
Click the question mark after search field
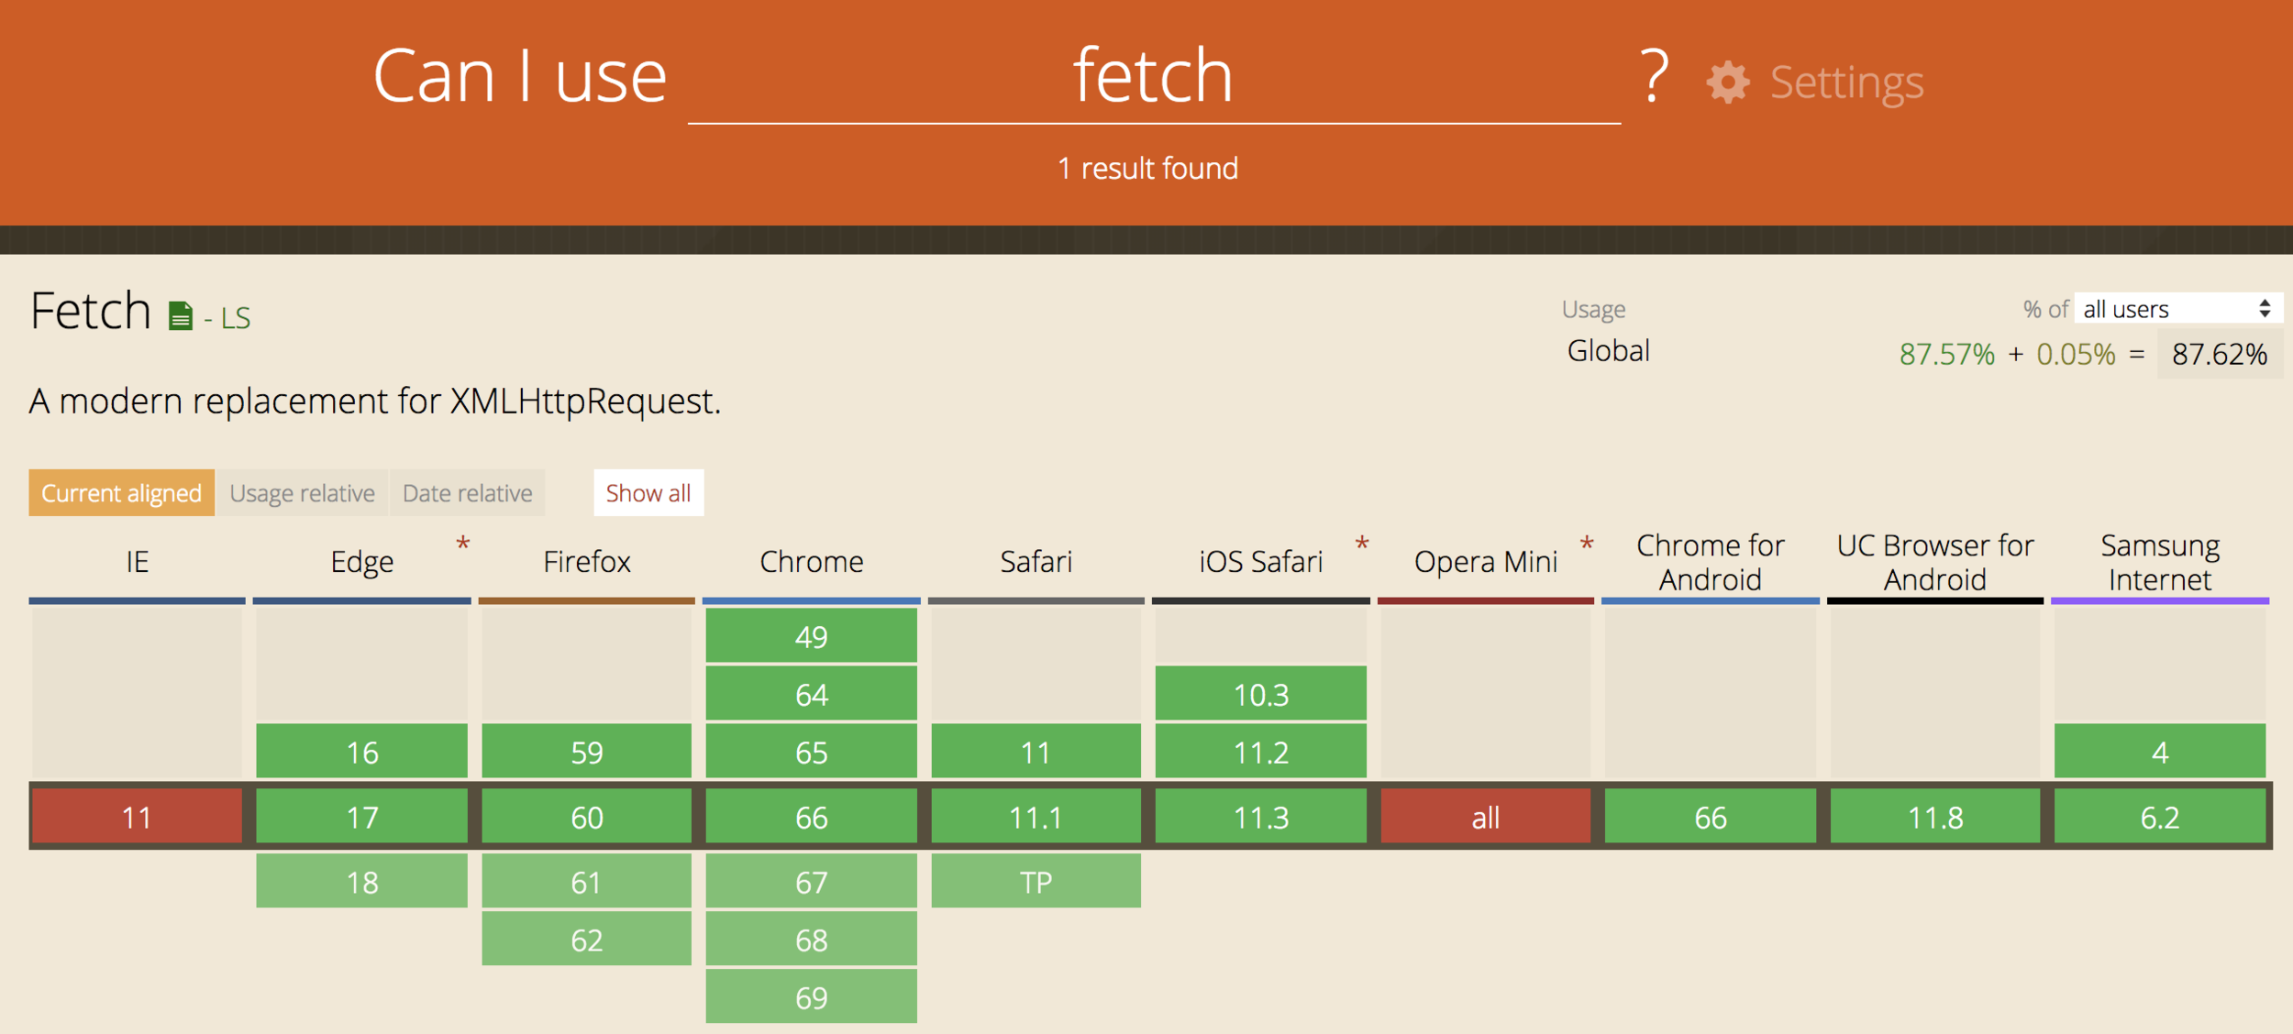(x=1654, y=77)
